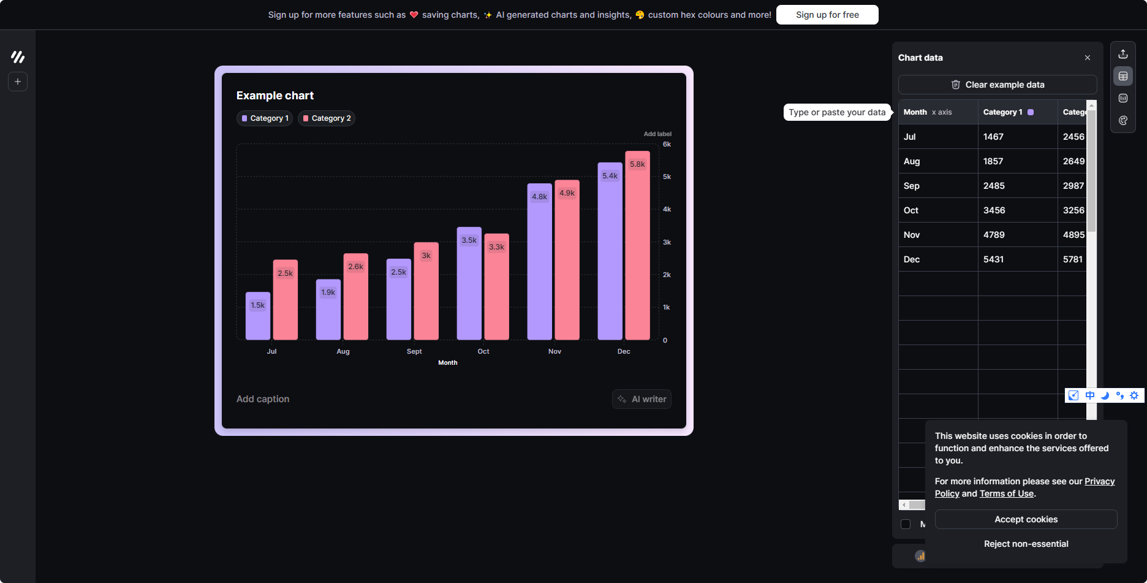Viewport: 1147px width, 583px height.
Task: Toggle Category 1 in chart legend
Action: point(265,118)
